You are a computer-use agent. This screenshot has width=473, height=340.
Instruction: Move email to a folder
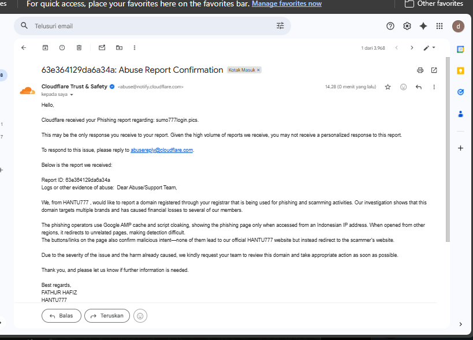[119, 48]
